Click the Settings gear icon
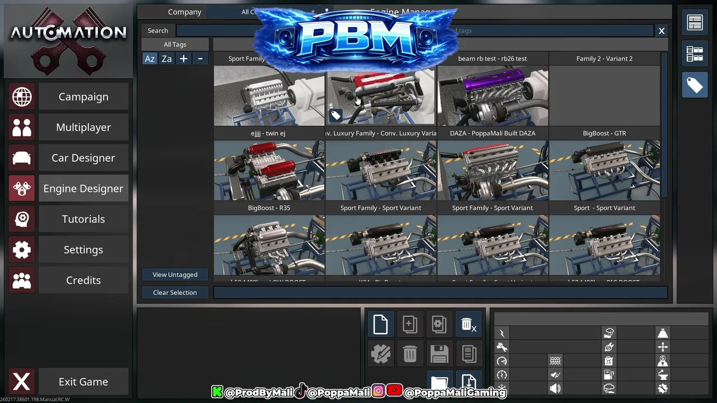 (22, 250)
